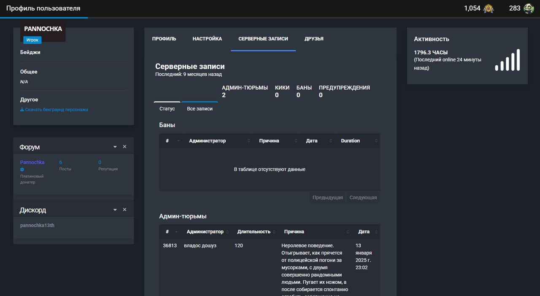
Task: Click the Бейджи section heading
Action: [x=30, y=52]
